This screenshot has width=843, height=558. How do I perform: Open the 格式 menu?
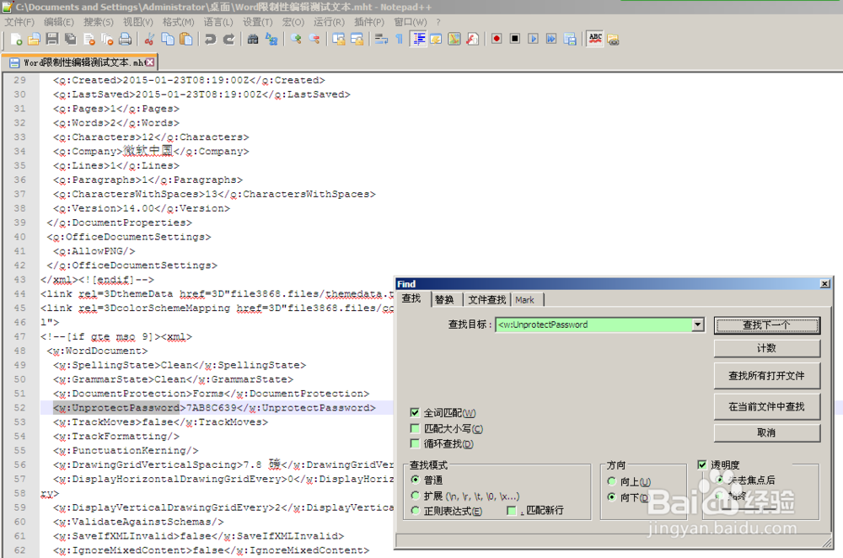coord(178,22)
